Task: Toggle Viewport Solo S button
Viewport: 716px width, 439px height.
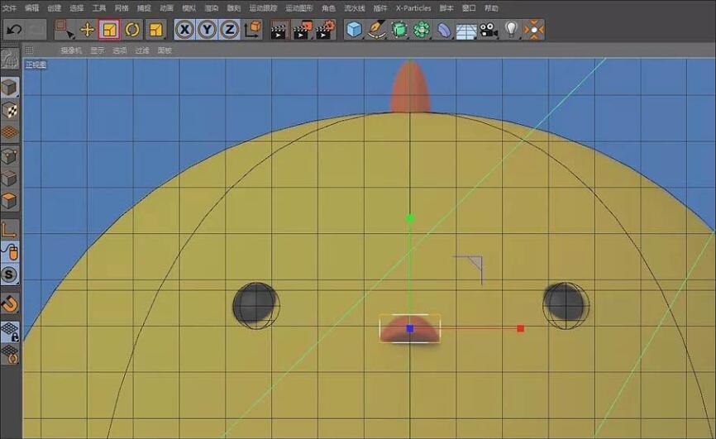Action: [x=10, y=274]
